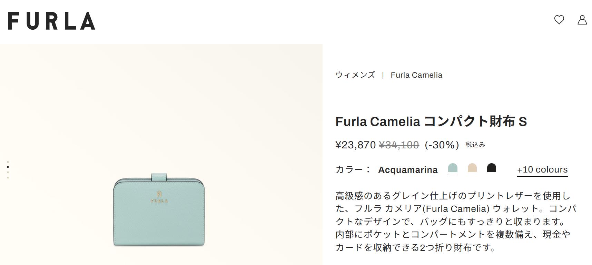Click the 税込み tax-included label
This screenshot has height=265, width=592.
[x=475, y=145]
